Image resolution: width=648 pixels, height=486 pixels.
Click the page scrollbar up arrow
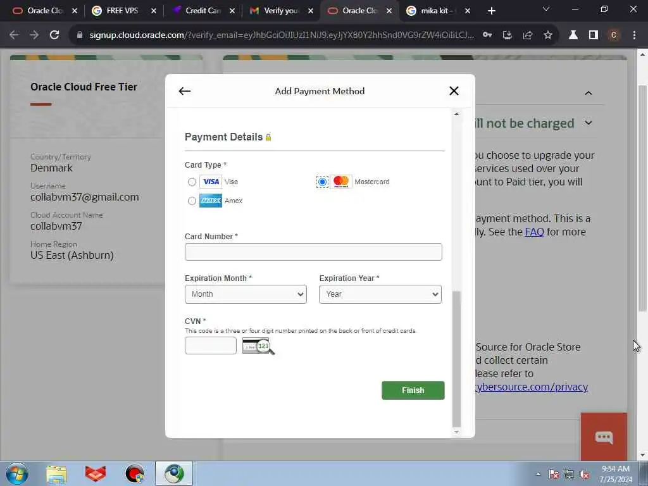tap(642, 54)
